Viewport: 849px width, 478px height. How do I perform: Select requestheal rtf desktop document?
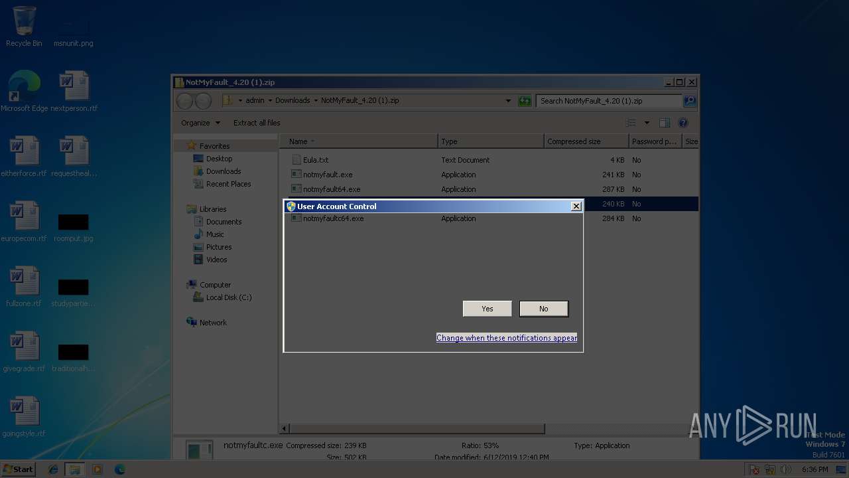tap(74, 157)
